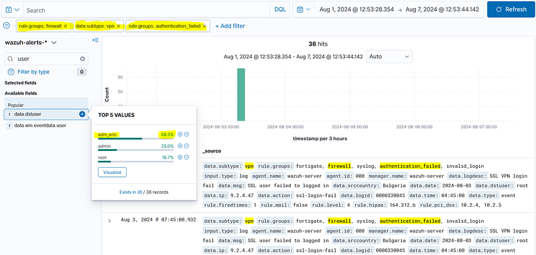This screenshot has width=536, height=255.
Task: Open the wazuh-alerts-* index pattern dropdown
Action: (30, 42)
